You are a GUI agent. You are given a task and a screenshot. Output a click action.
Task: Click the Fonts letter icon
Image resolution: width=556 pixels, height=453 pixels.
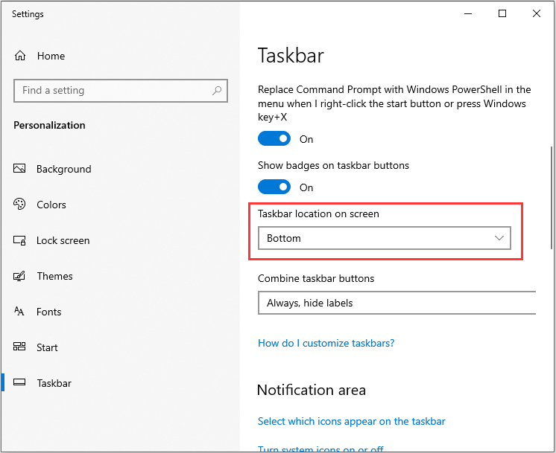[x=19, y=312]
